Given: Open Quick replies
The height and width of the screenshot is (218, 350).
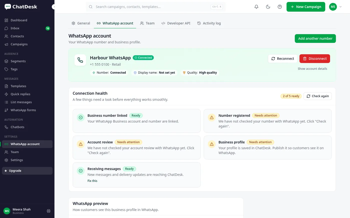Looking at the screenshot, I should [x=27, y=94].
